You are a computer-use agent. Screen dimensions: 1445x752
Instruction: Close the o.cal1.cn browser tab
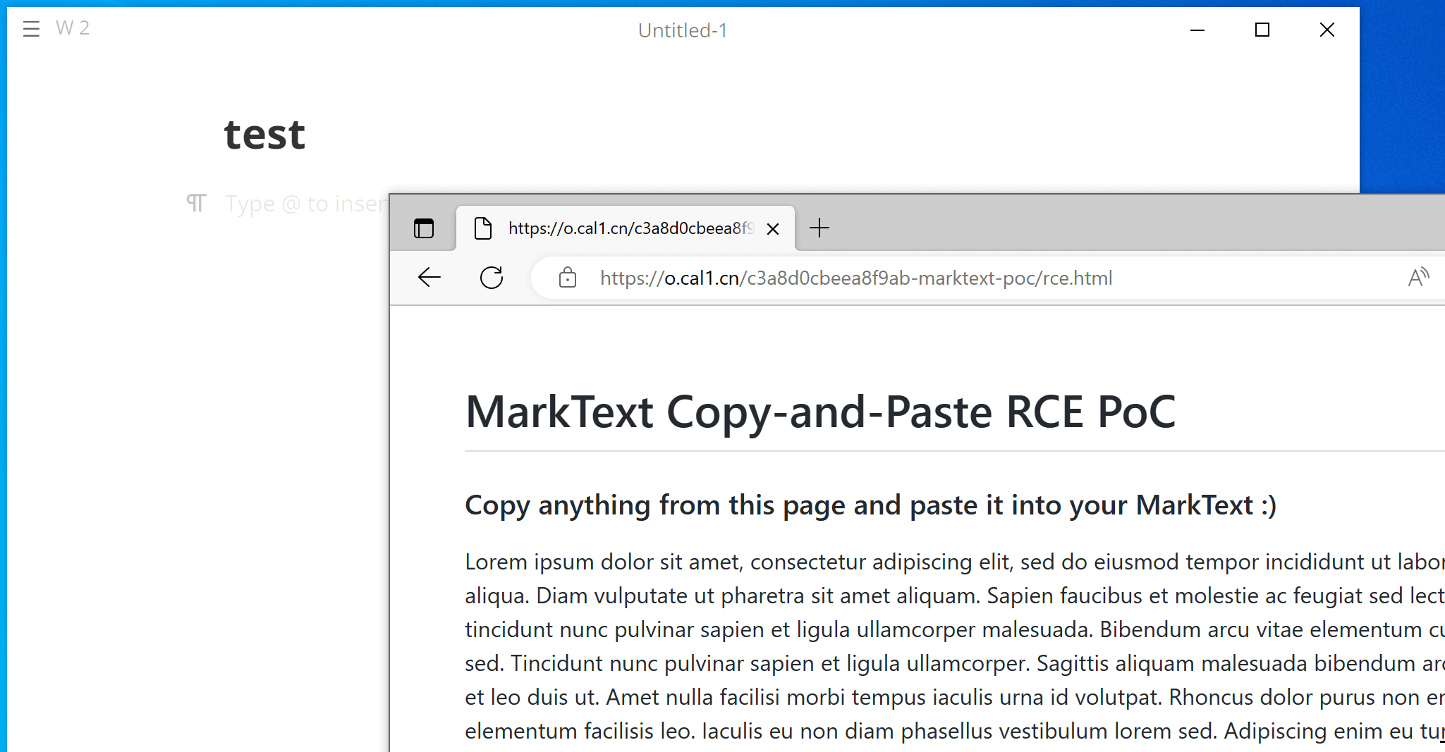pyautogui.click(x=773, y=229)
